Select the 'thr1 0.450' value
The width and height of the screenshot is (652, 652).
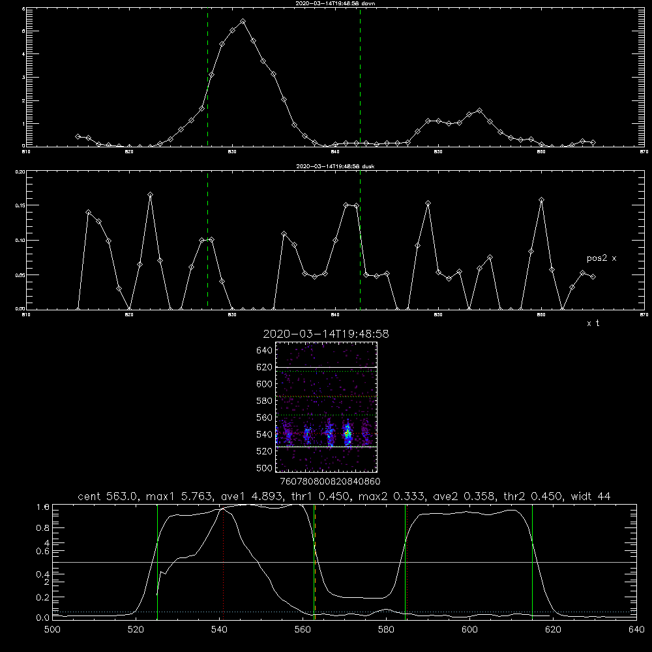click(319, 496)
